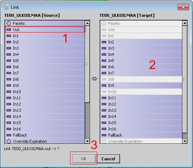The height and width of the screenshot is (168, 193).
Task: Pick In5 in the Source list
Action: coord(45,61)
